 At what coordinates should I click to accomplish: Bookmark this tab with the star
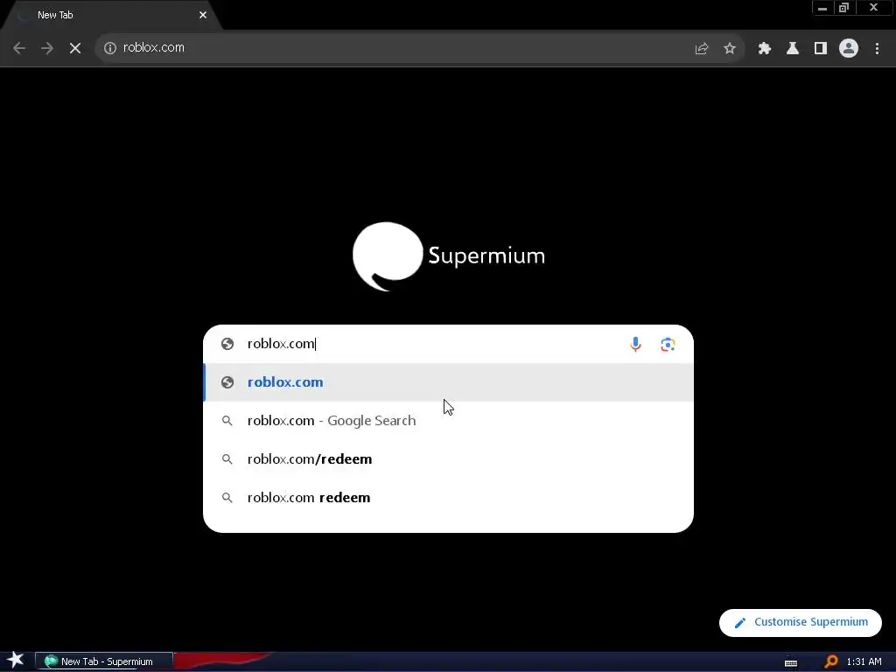tap(730, 49)
